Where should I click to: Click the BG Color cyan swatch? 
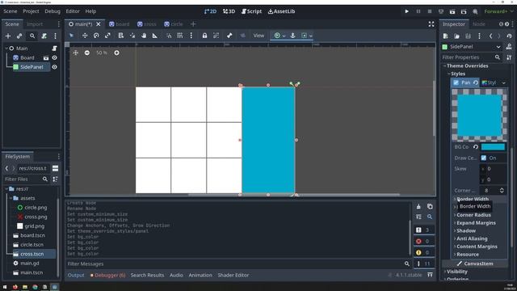[x=493, y=147]
